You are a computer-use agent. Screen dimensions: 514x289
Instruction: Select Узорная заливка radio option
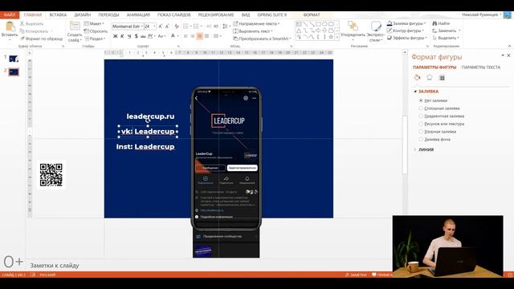point(421,132)
